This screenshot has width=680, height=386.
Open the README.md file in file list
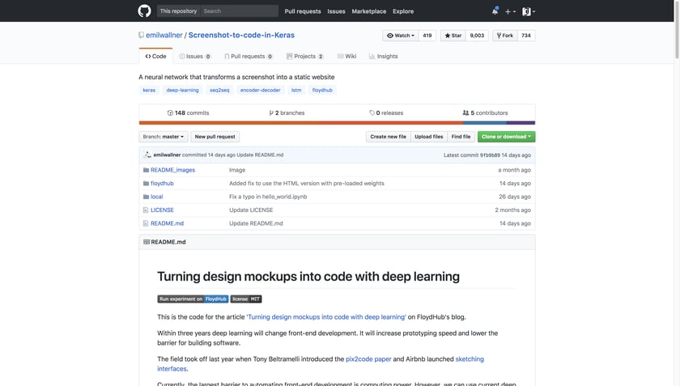pos(167,223)
